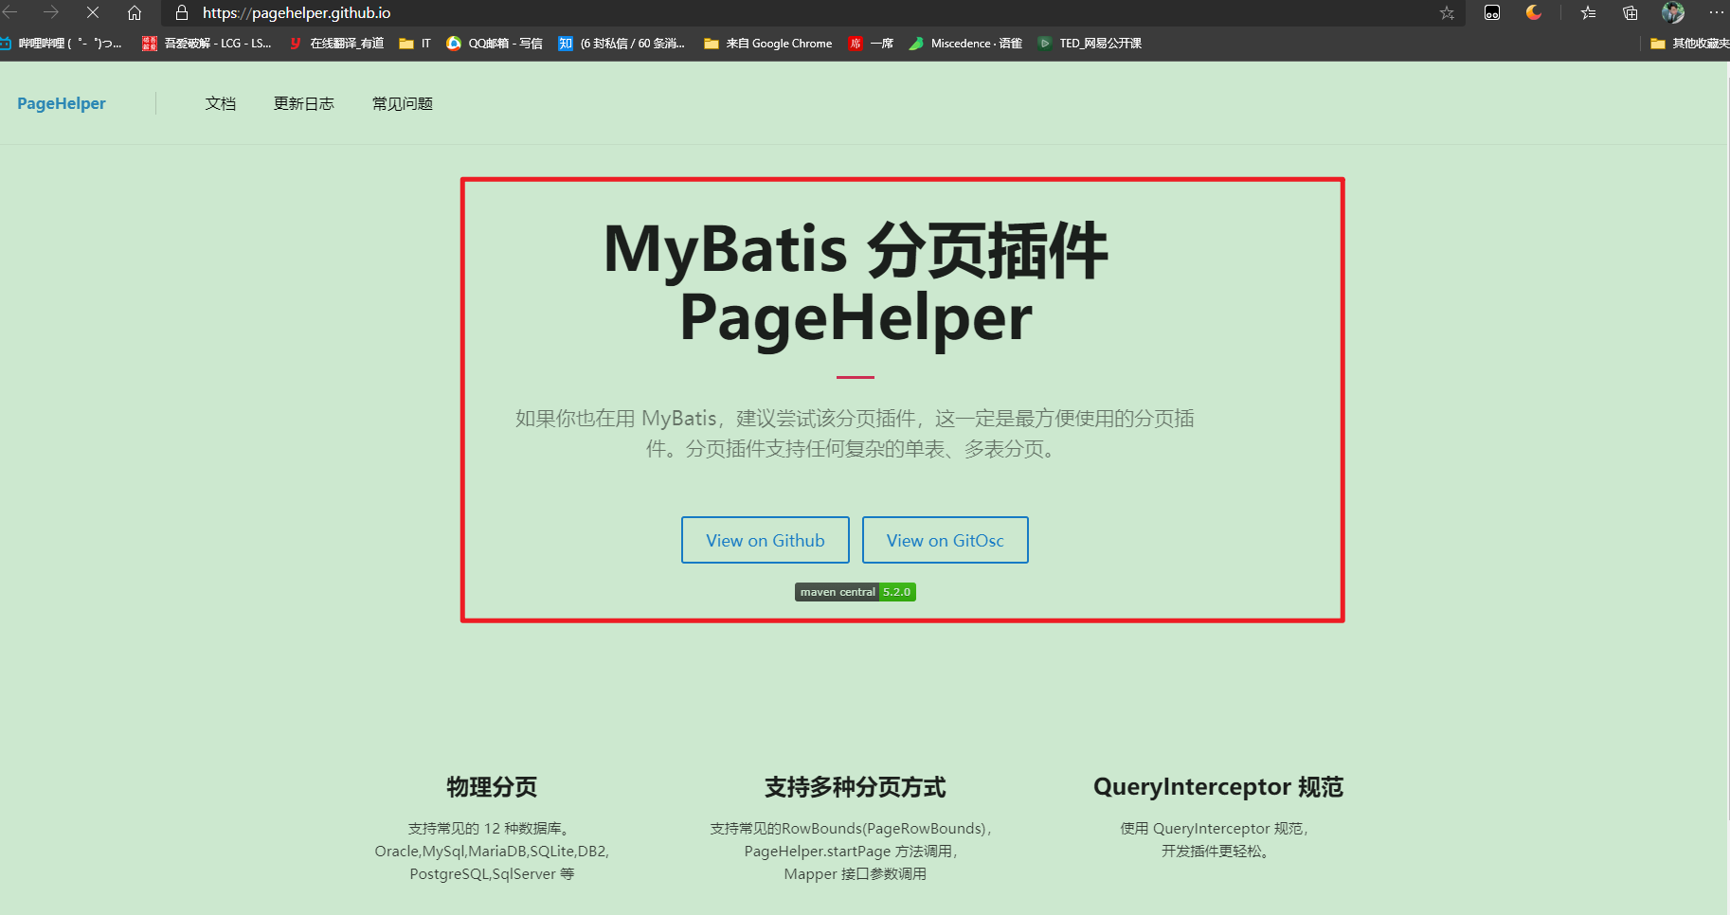Open the orange moon extension icon
Viewport: 1730px width, 915px height.
1534,12
